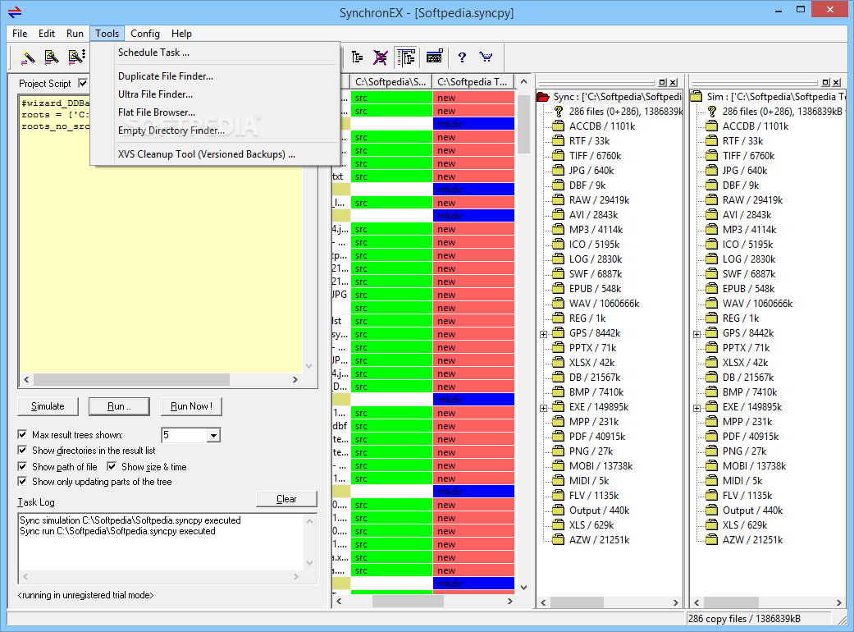Open the File menu
This screenshot has width=854, height=632.
[x=20, y=33]
